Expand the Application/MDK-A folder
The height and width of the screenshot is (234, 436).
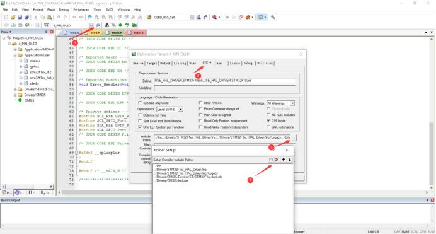pos(15,49)
